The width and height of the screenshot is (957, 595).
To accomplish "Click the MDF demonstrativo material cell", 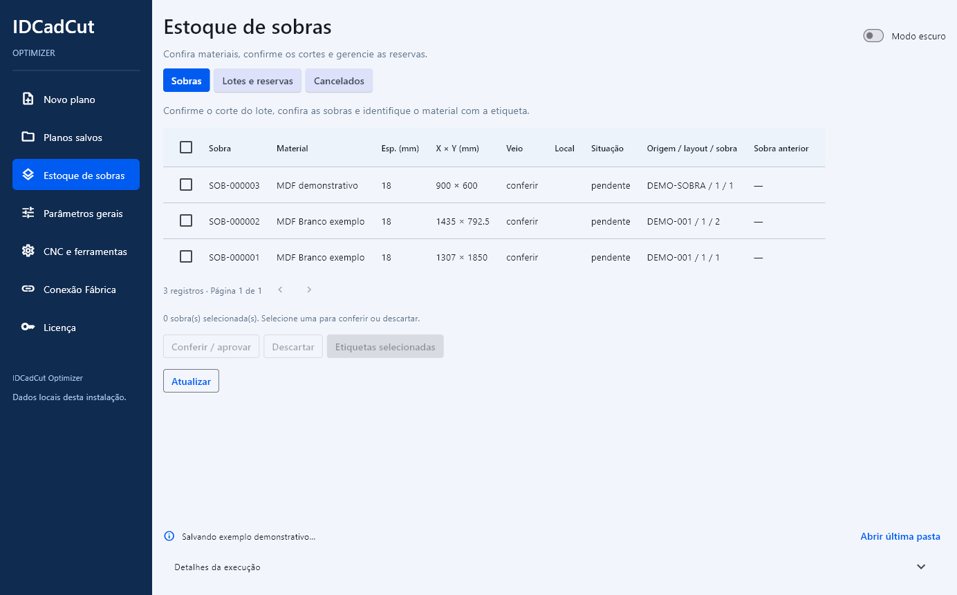I will tap(317, 185).
